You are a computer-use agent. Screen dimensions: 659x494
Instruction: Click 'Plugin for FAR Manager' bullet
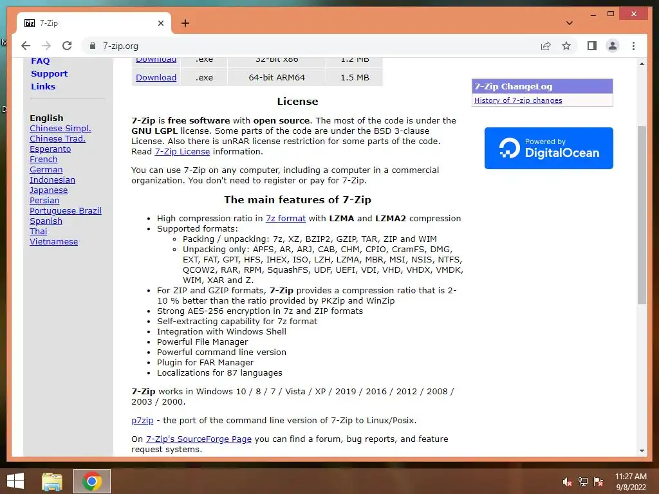point(205,363)
